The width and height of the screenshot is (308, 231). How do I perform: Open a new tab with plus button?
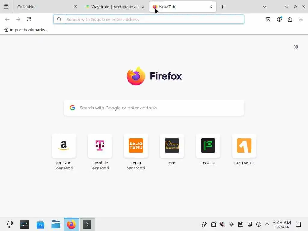click(x=222, y=7)
